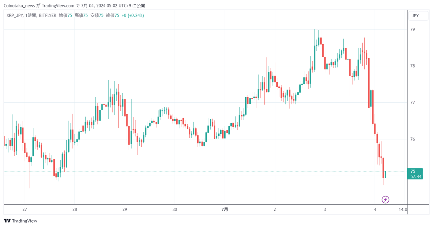
Task: Click the XRP_JPY symbol title
Action: point(15,16)
